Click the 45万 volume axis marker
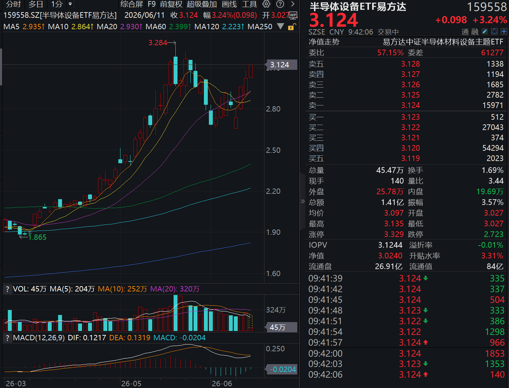This screenshot has height=388, width=509. click(282, 327)
